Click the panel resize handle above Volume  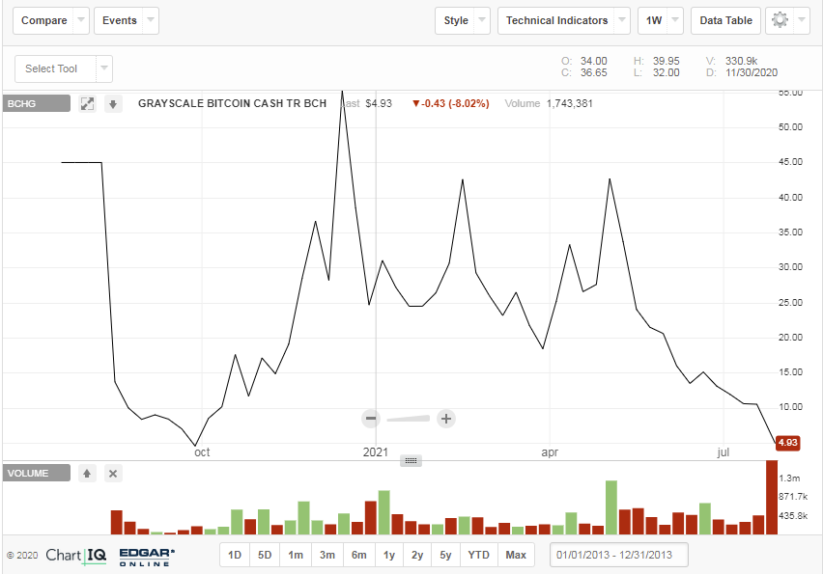411,460
